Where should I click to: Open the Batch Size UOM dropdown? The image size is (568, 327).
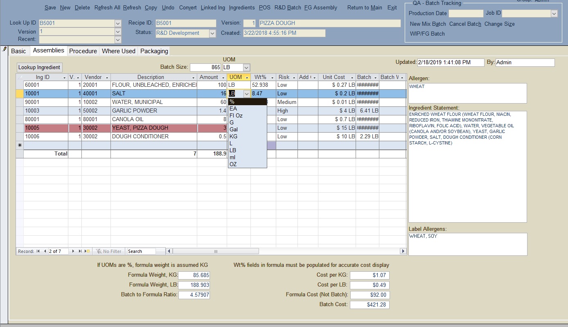click(246, 68)
